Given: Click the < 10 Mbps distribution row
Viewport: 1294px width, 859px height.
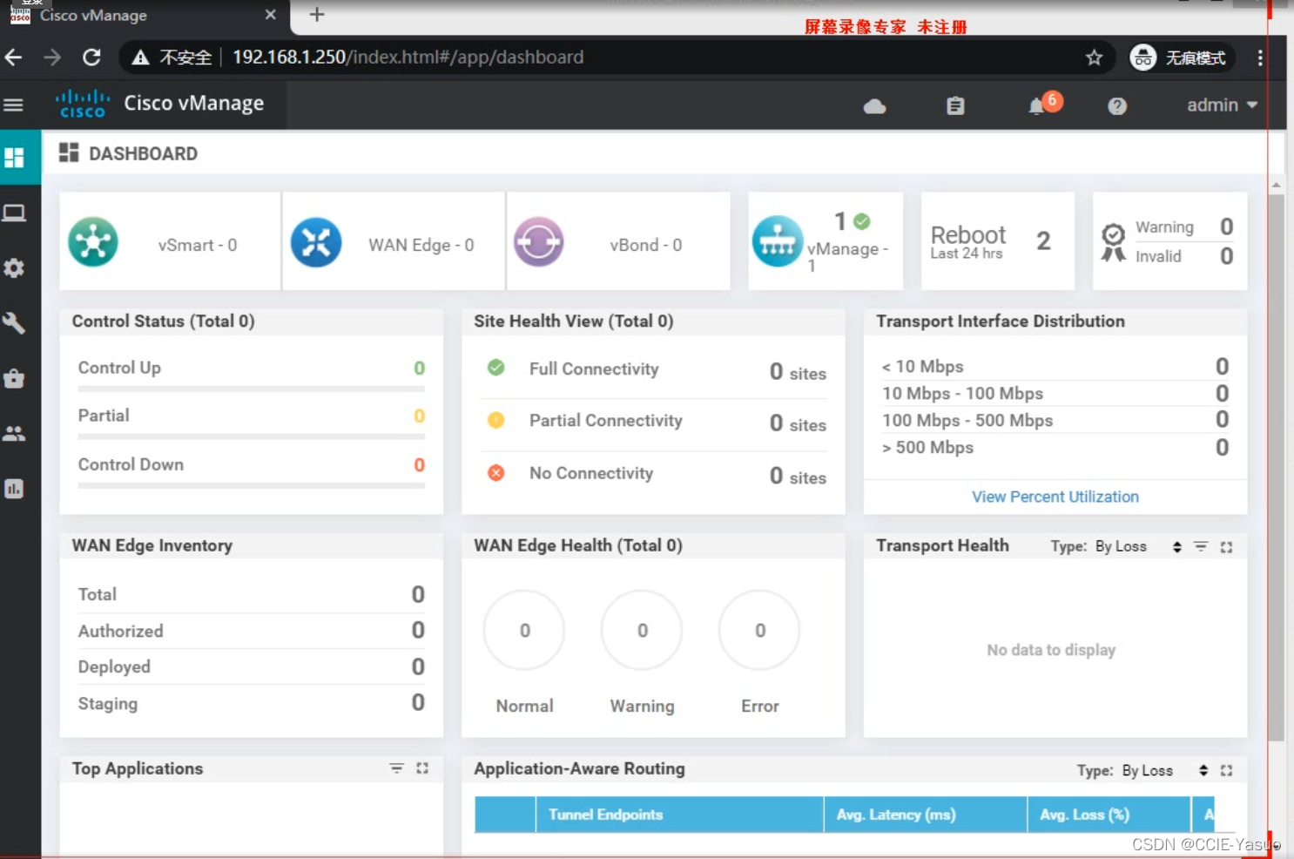Looking at the screenshot, I should (x=1055, y=367).
